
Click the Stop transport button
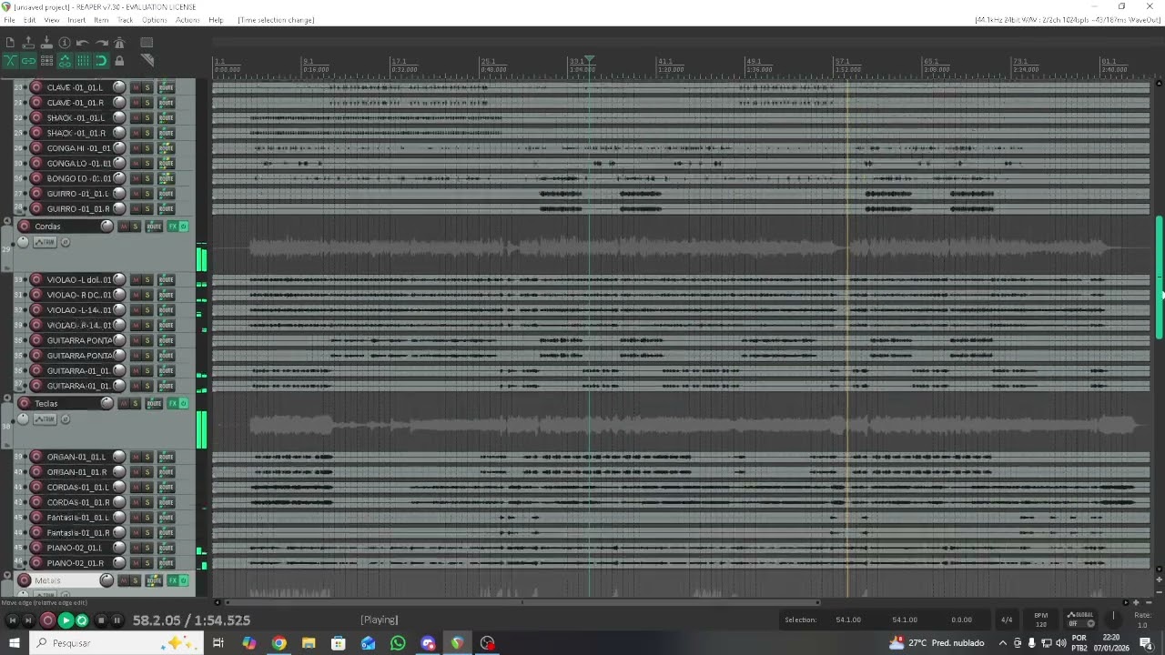[101, 620]
